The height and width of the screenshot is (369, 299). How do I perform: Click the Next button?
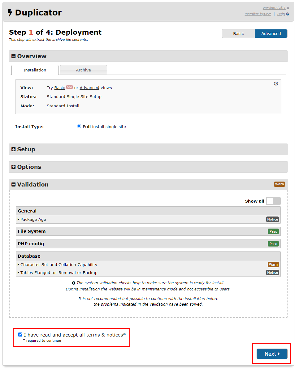[x=272, y=354]
